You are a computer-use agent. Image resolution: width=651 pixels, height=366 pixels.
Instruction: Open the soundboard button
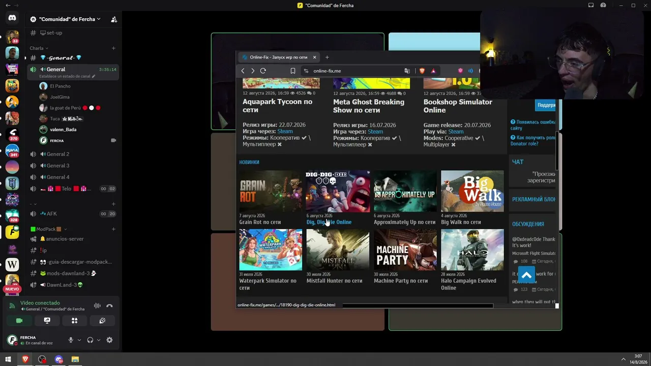coord(102,321)
